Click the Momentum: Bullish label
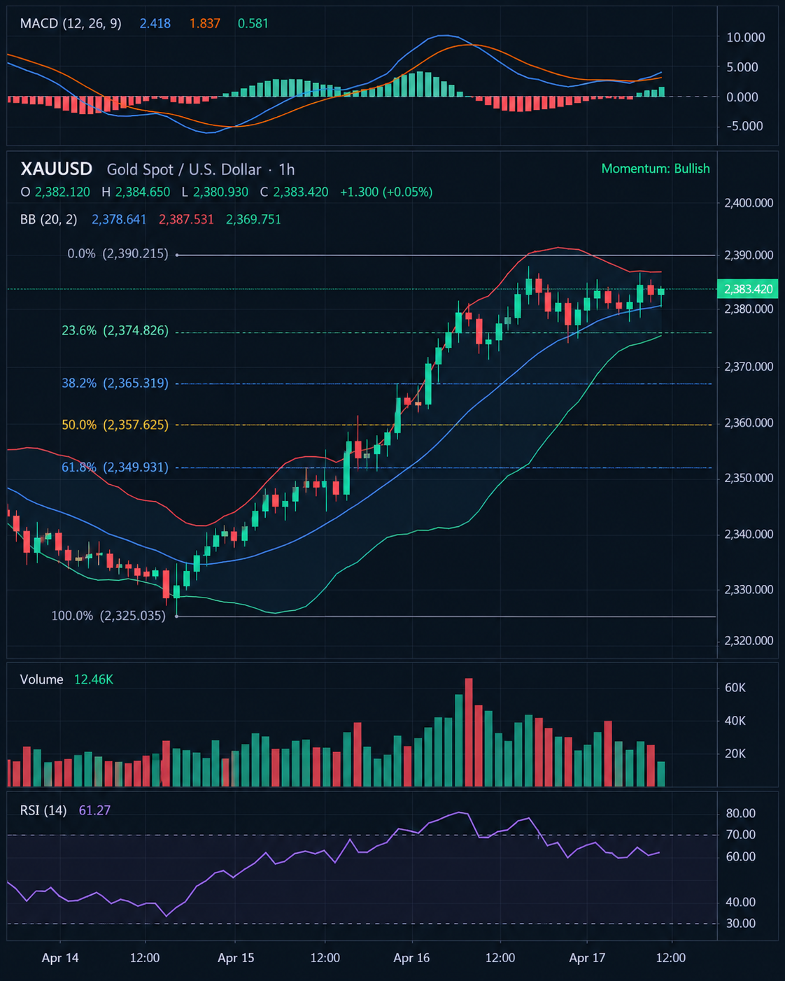Viewport: 785px width, 981px height. point(656,169)
